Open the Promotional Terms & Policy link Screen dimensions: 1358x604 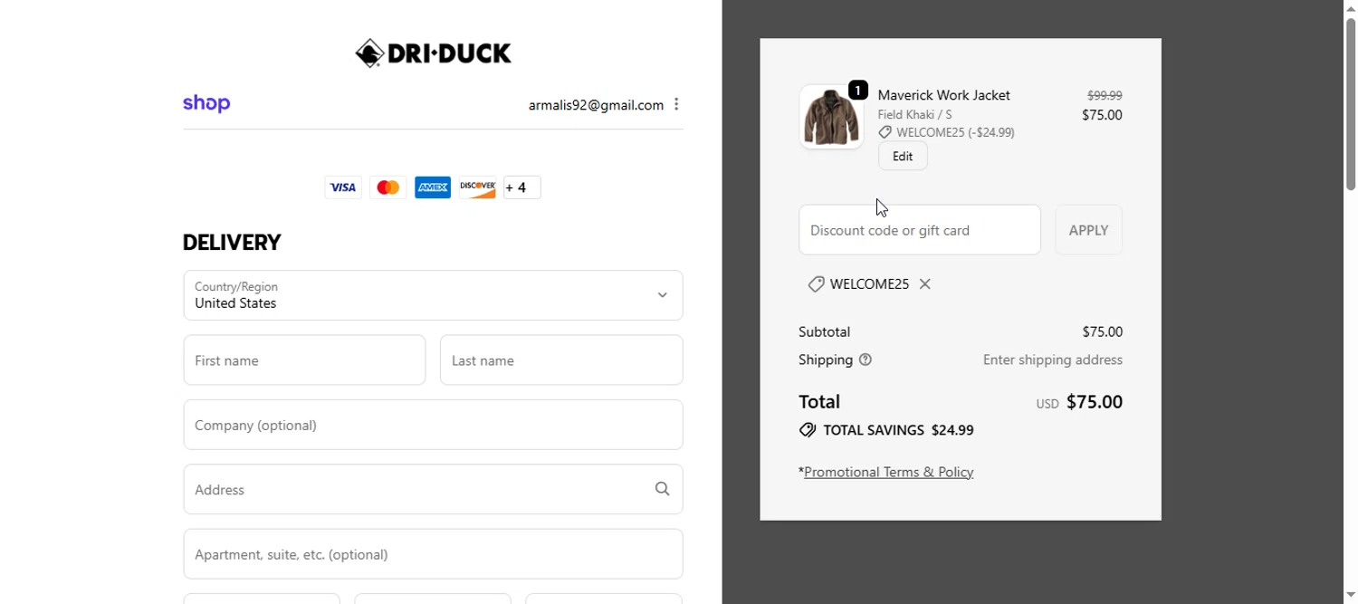888,472
